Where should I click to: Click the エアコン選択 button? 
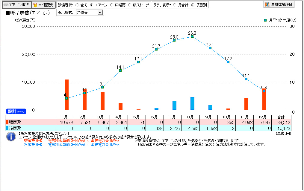(x=16, y=5)
